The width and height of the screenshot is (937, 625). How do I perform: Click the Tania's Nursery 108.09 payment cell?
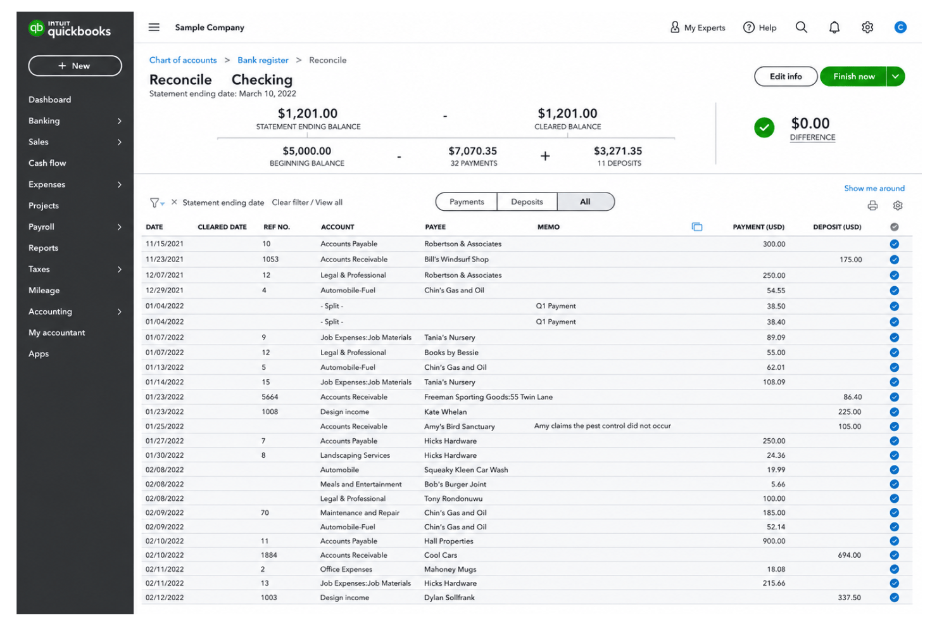(775, 382)
